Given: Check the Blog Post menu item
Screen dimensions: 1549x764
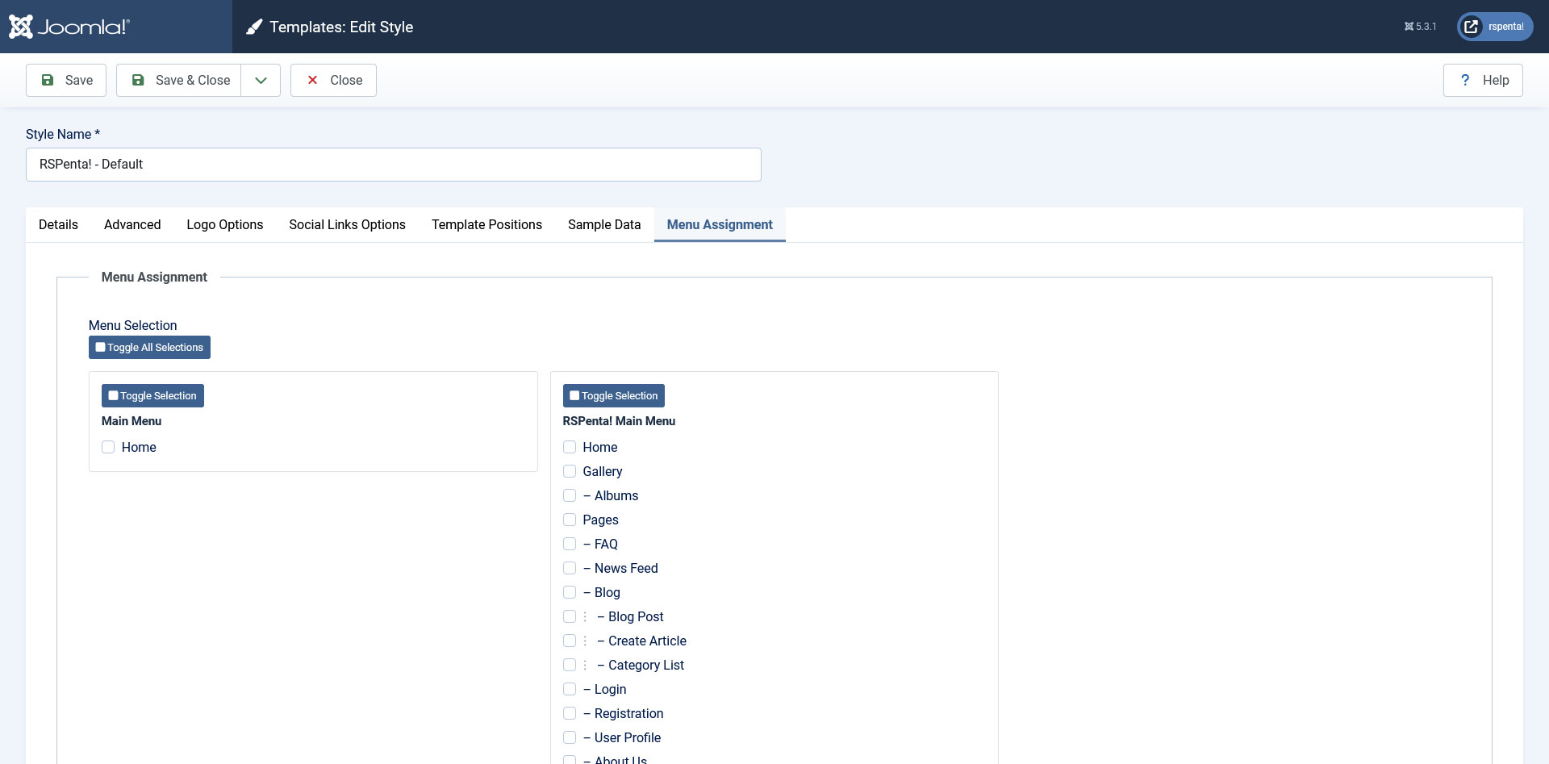Looking at the screenshot, I should coord(570,616).
